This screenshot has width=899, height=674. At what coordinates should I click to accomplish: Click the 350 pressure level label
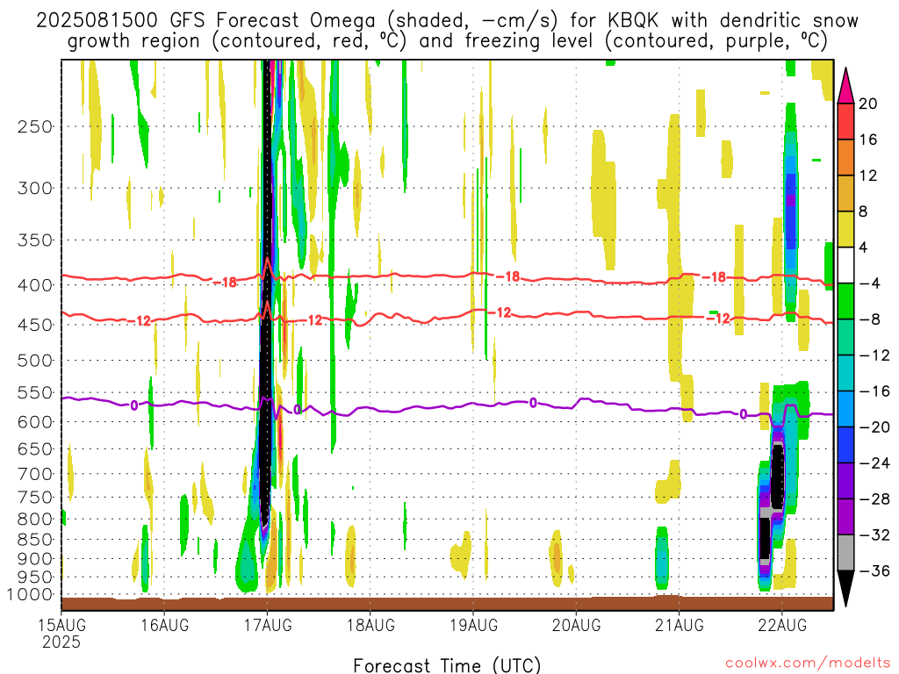[x=35, y=240]
